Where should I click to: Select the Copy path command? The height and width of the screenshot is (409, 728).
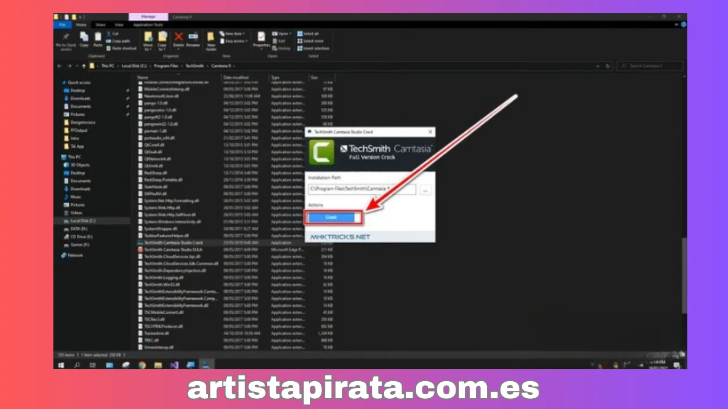click(x=118, y=41)
